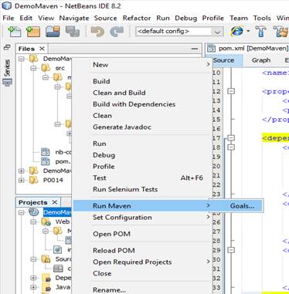Click the Undo arrow icon
The height and width of the screenshot is (294, 289).
coord(97,32)
